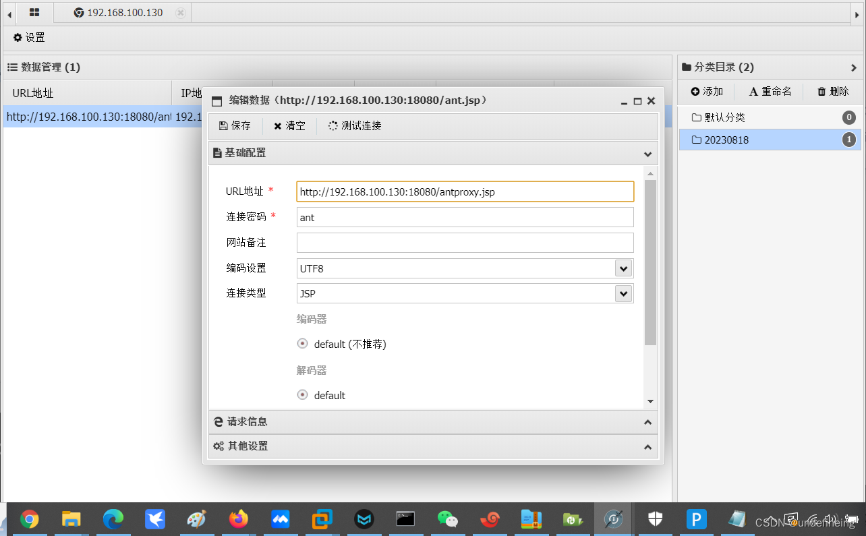866x536 pixels.
Task: Expand the 请求信息 section
Action: coord(647,422)
